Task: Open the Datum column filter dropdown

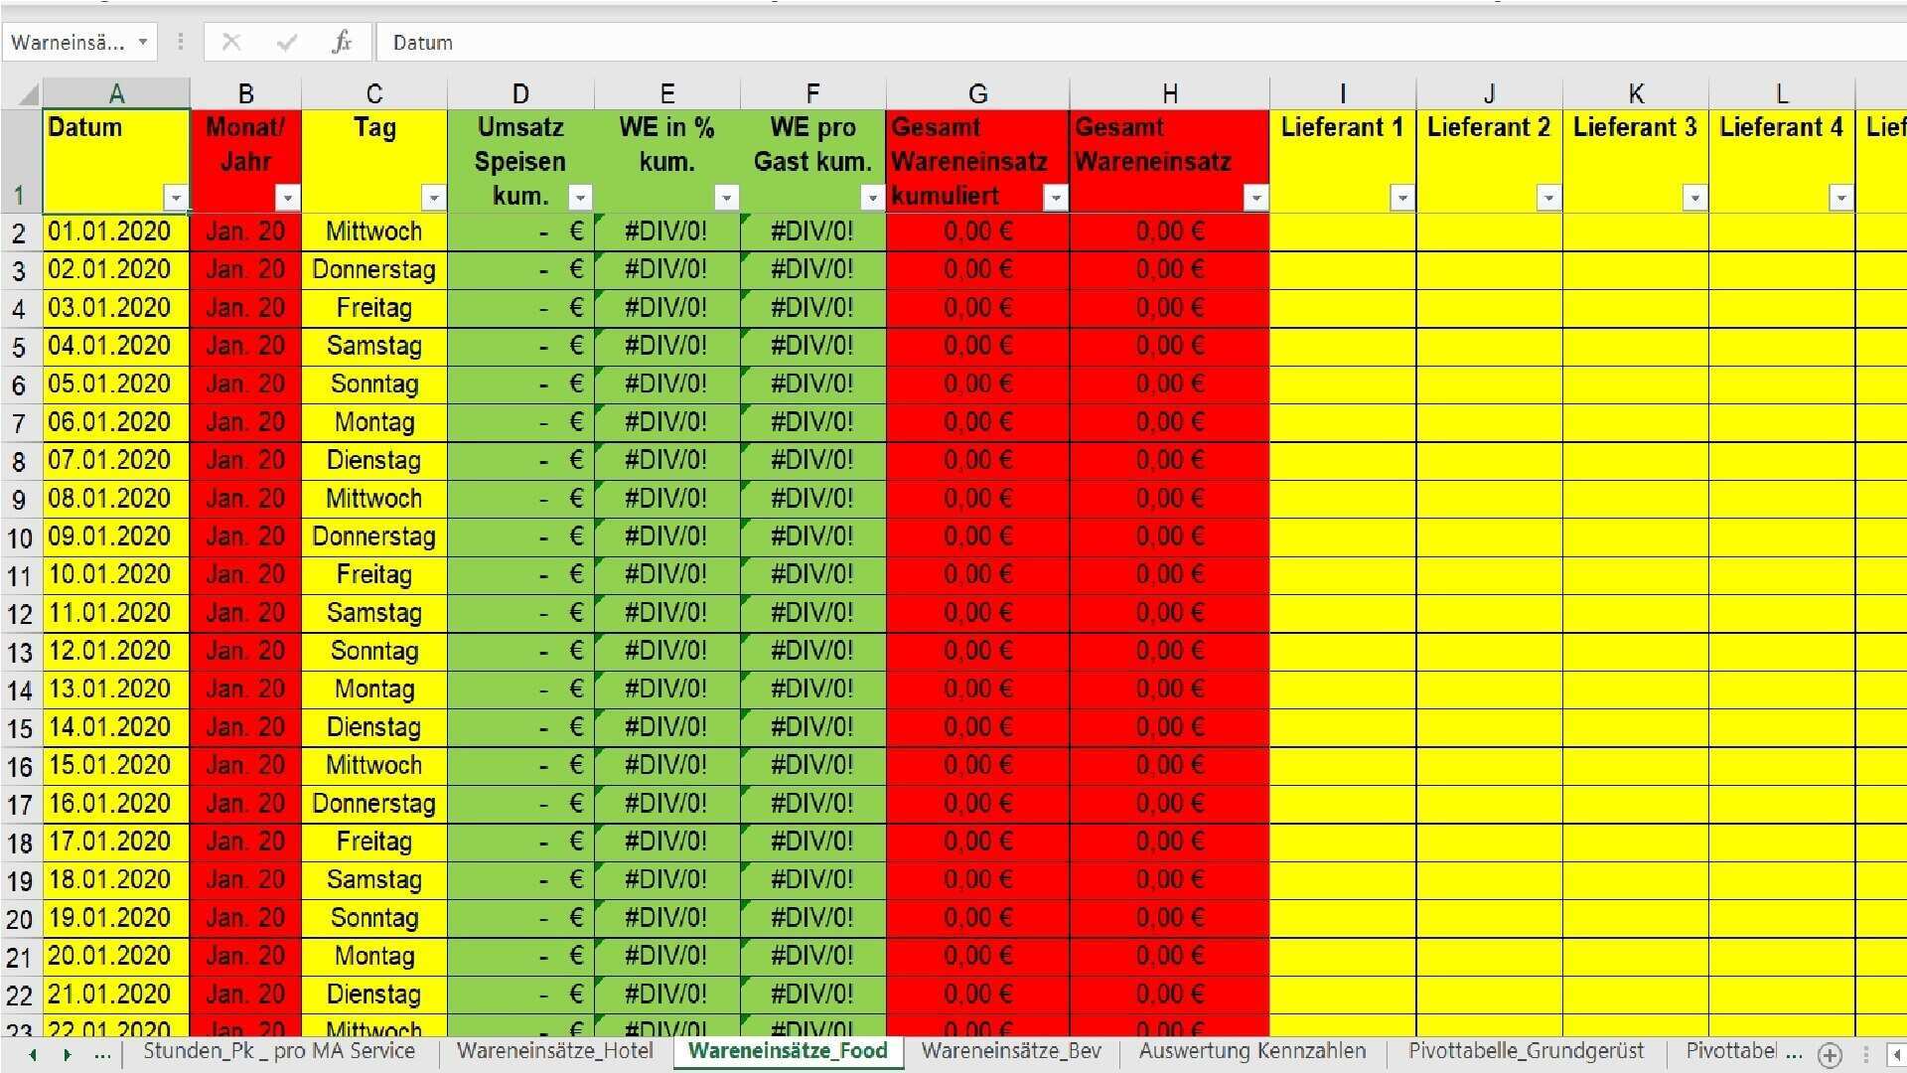Action: click(176, 198)
